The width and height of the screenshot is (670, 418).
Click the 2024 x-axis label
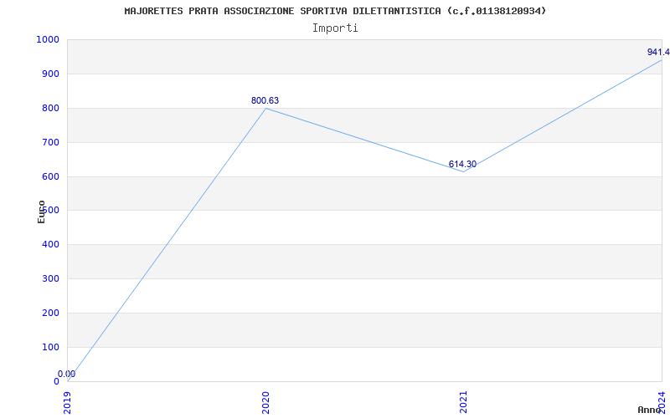[662, 402]
